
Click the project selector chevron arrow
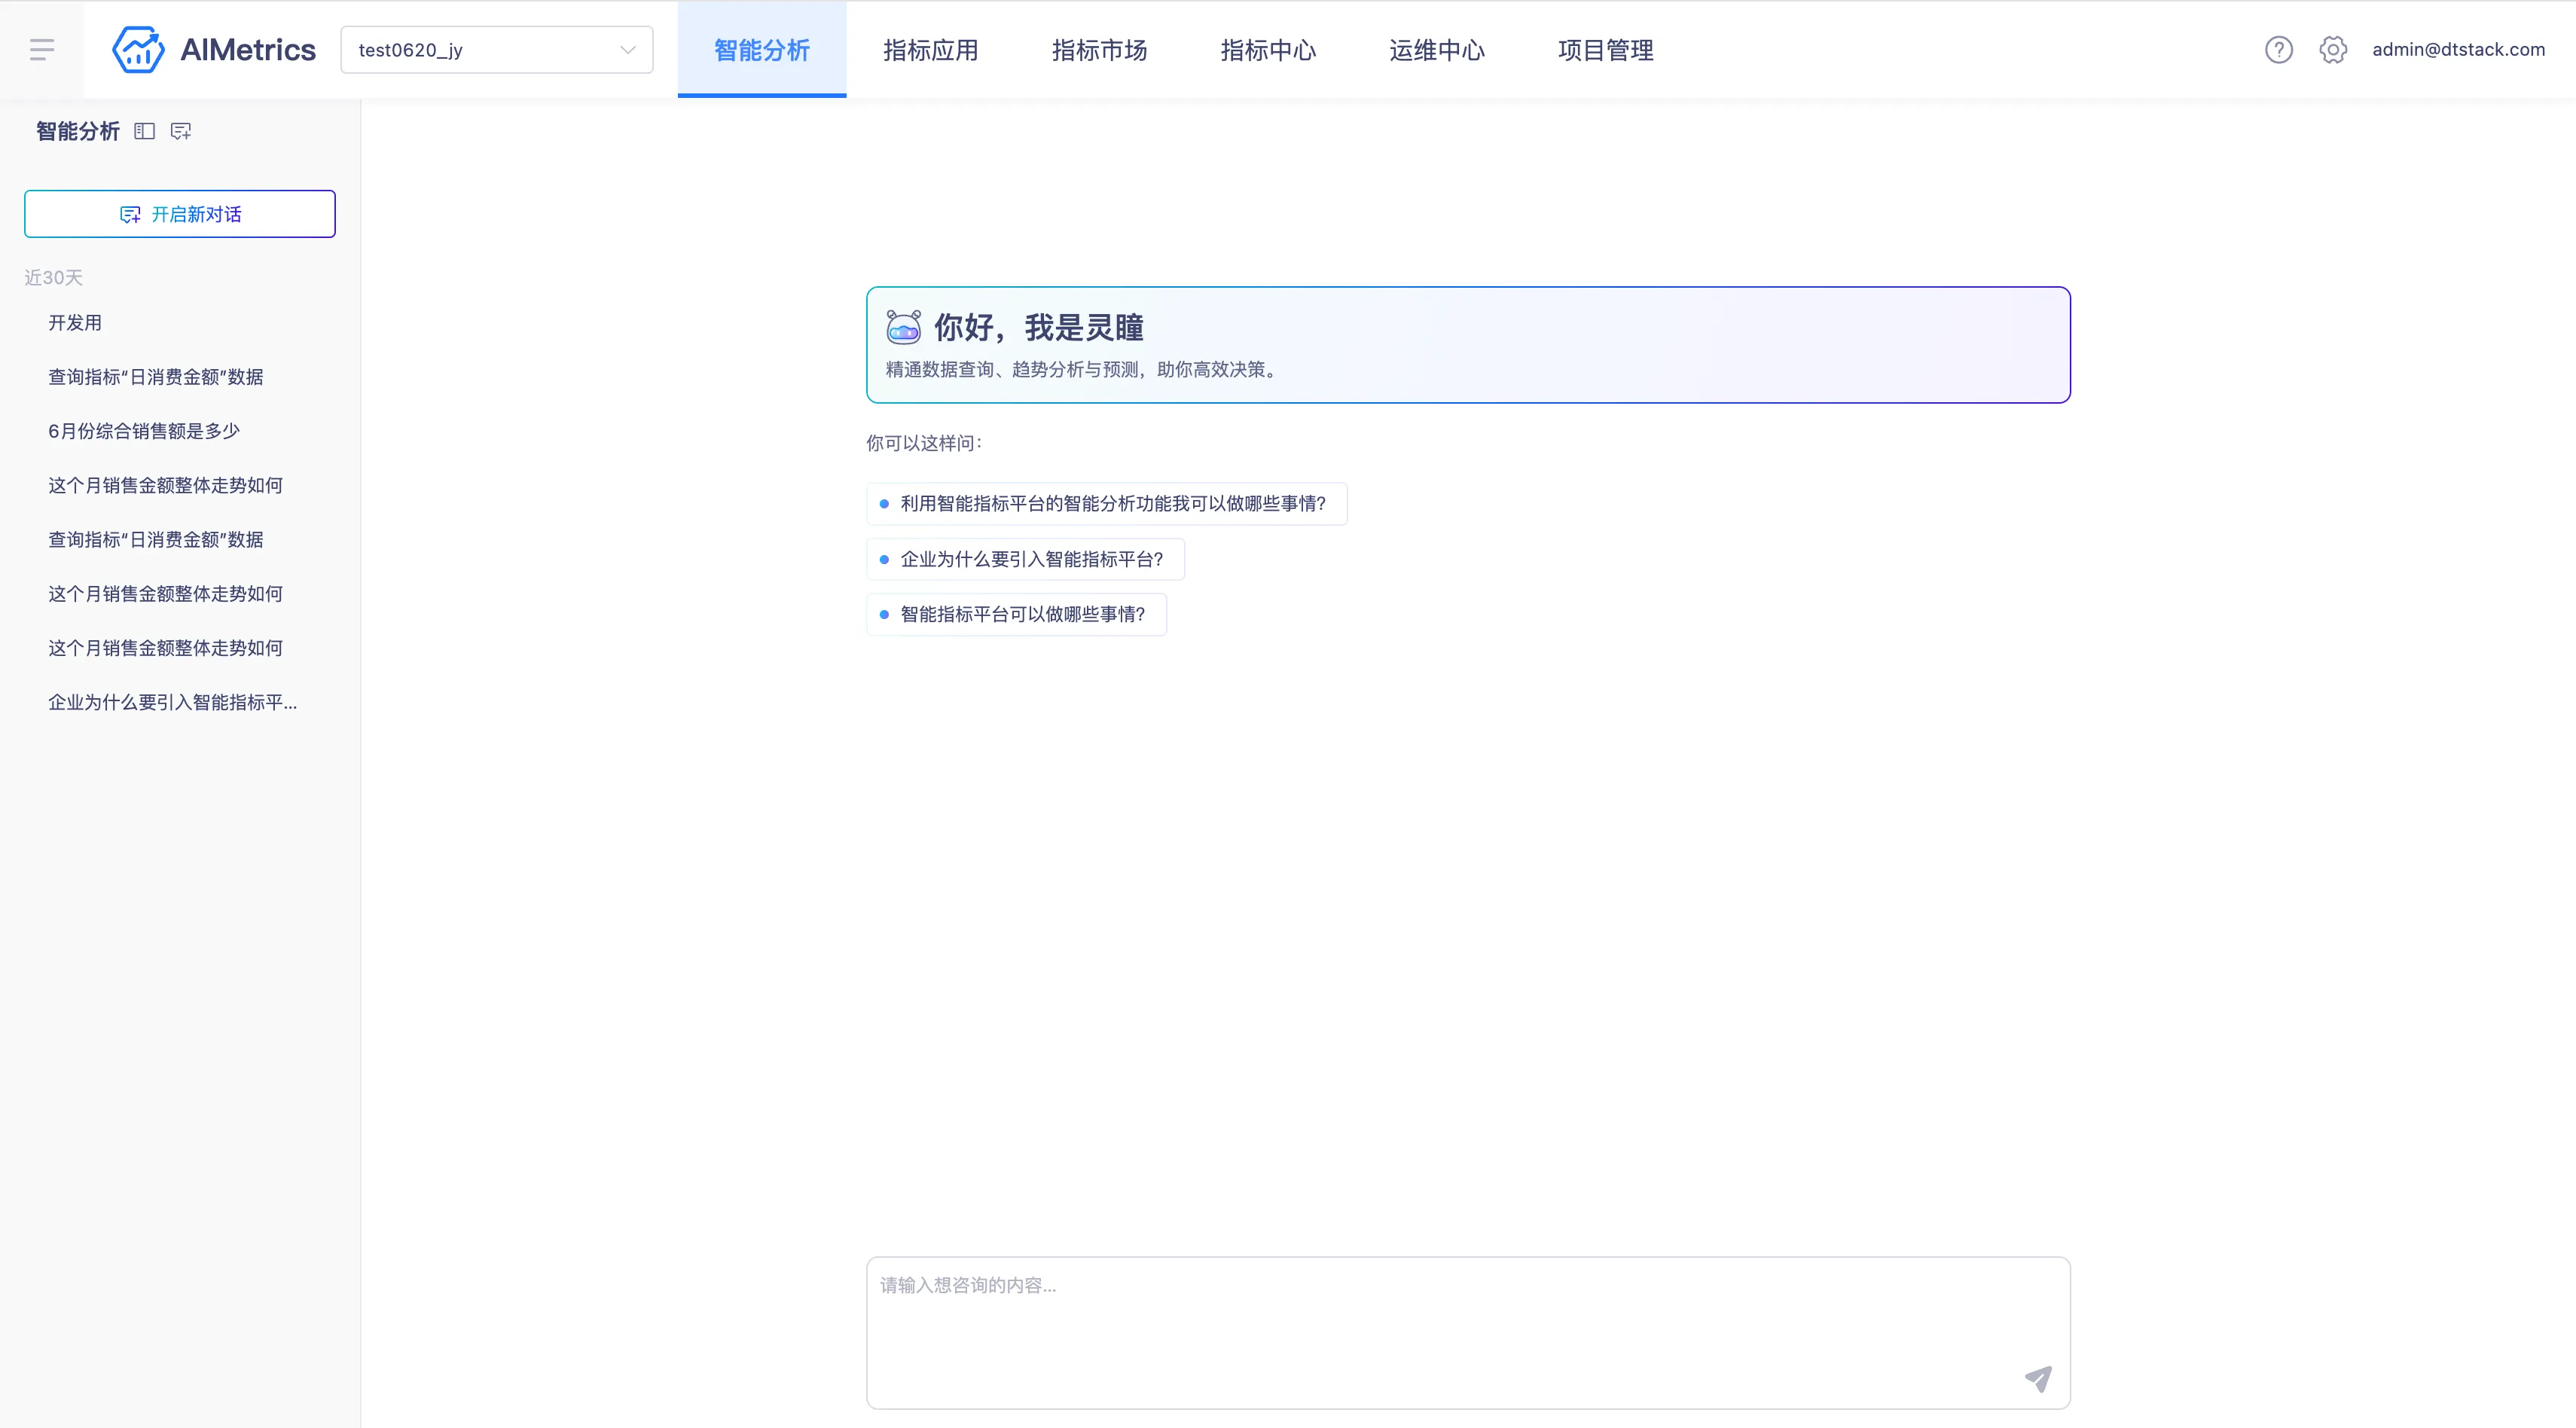628,50
